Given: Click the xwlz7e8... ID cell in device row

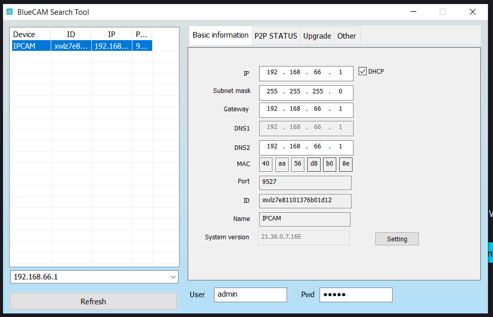Looking at the screenshot, I should click(71, 46).
